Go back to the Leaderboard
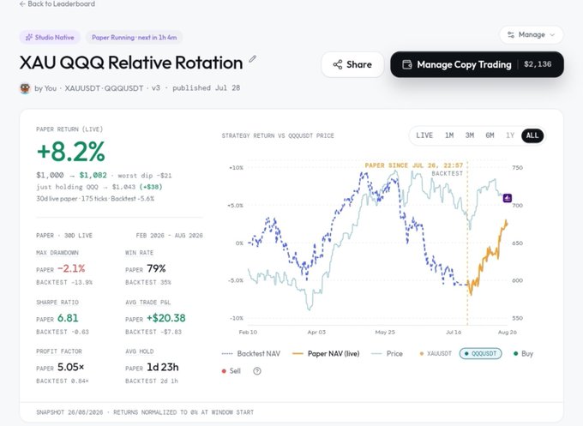The height and width of the screenshot is (426, 583). coord(57,4)
